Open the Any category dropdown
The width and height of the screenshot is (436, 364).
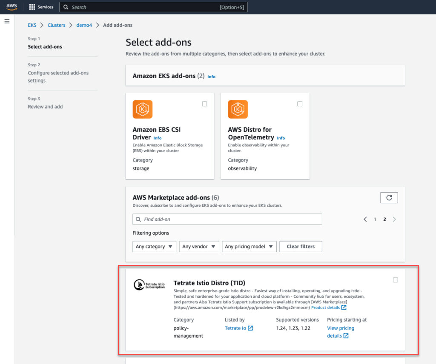click(x=154, y=247)
